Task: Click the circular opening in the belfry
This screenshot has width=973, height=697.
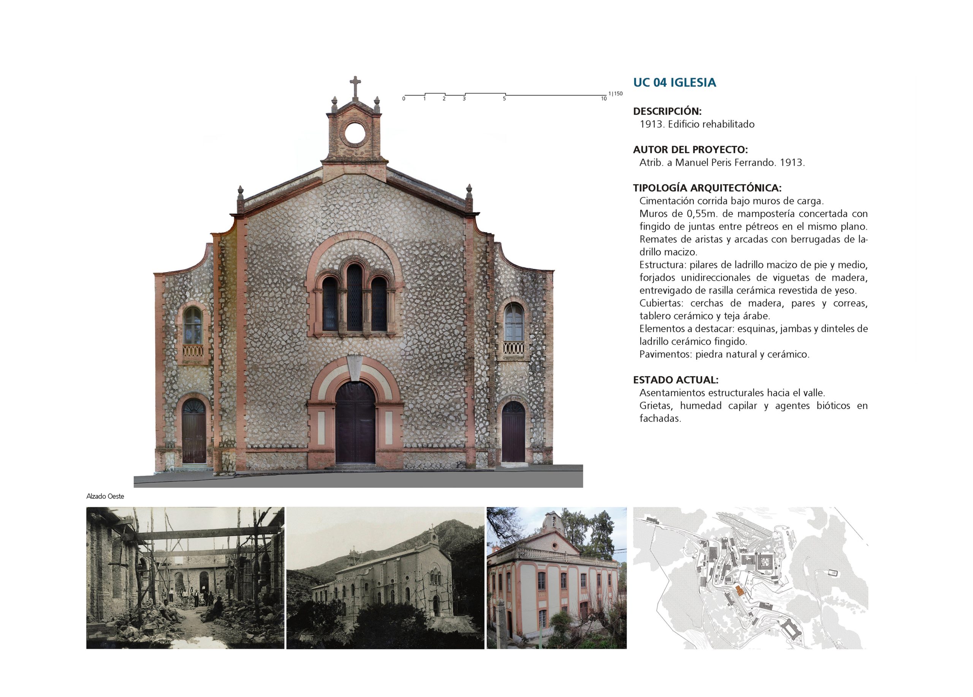Action: (x=355, y=133)
